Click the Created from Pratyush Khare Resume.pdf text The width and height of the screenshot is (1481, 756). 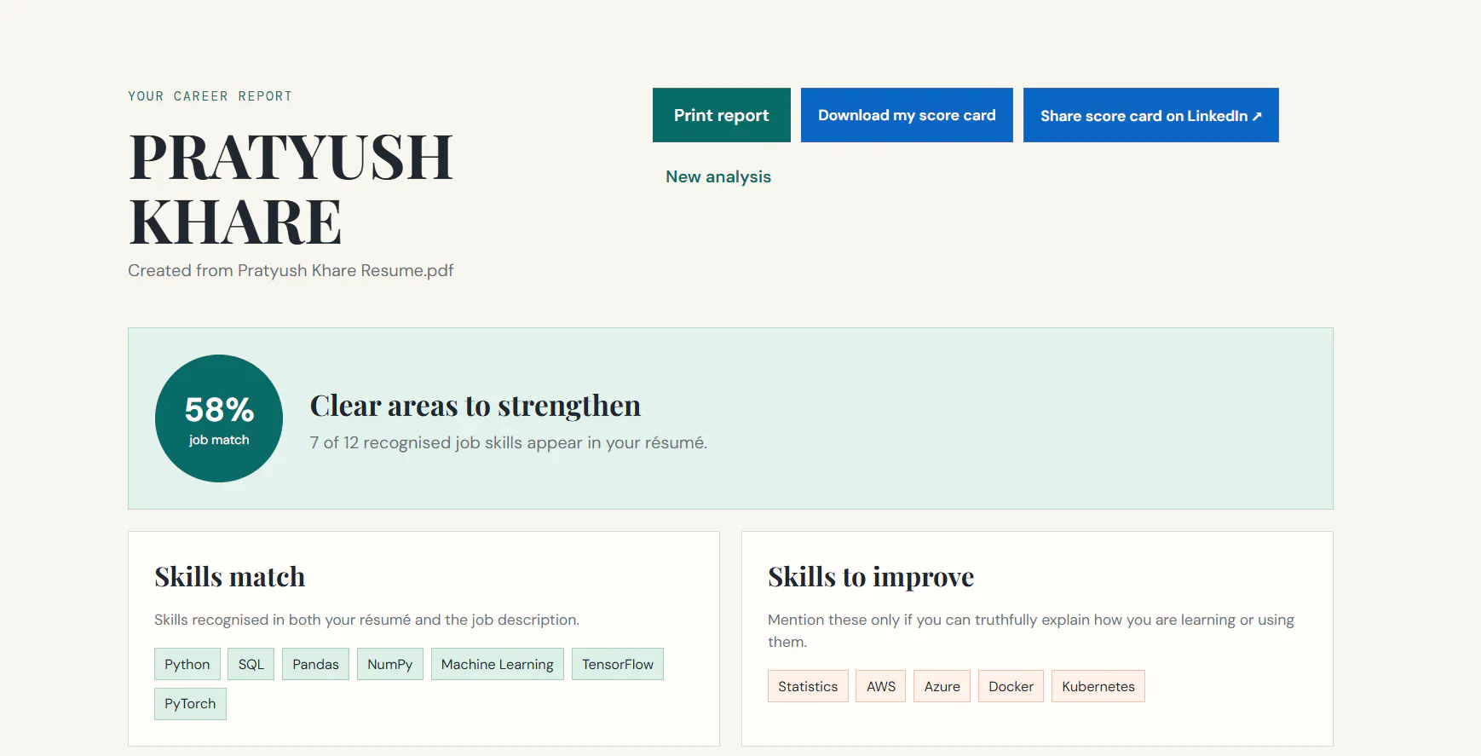tap(291, 270)
